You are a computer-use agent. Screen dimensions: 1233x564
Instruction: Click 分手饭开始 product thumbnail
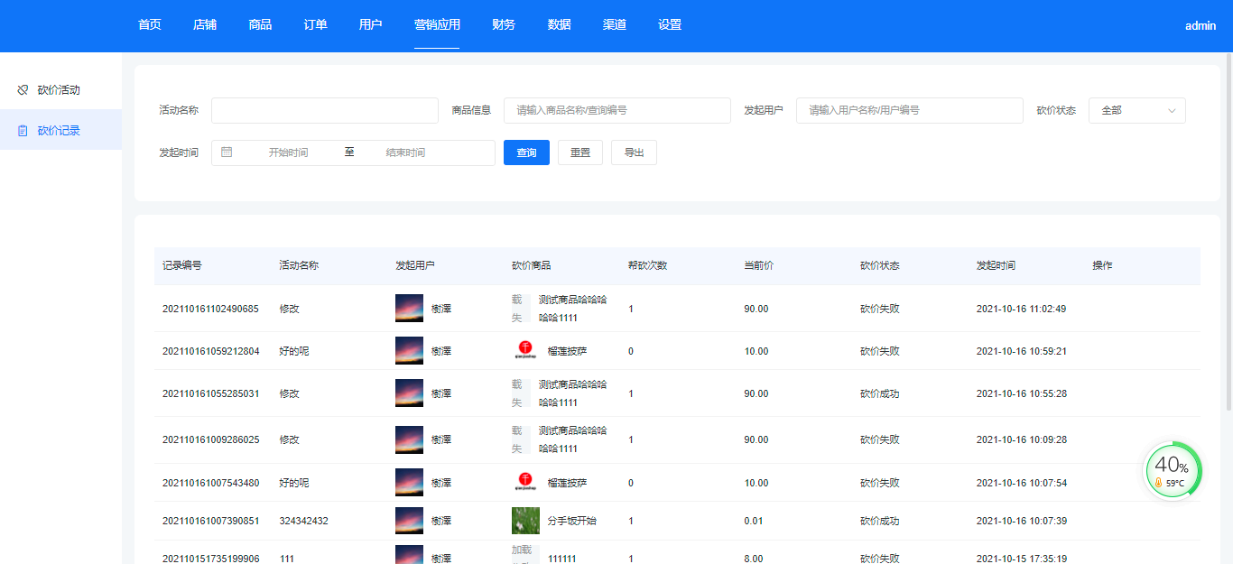[x=525, y=521]
